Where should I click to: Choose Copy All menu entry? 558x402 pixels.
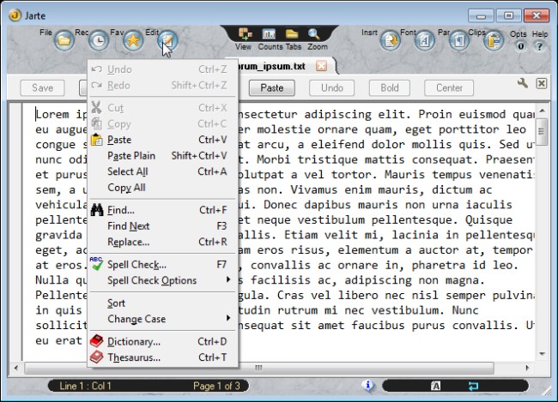(x=162, y=188)
